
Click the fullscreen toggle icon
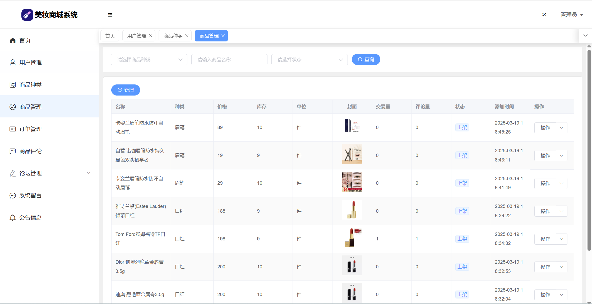pos(544,15)
